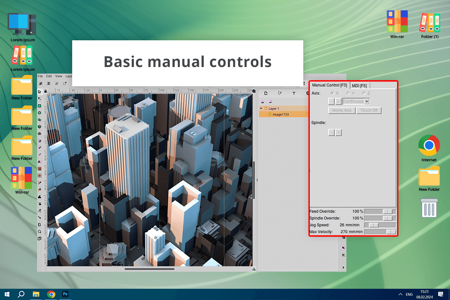Click the axis jog plus button
The image size is (450, 300).
point(338,101)
